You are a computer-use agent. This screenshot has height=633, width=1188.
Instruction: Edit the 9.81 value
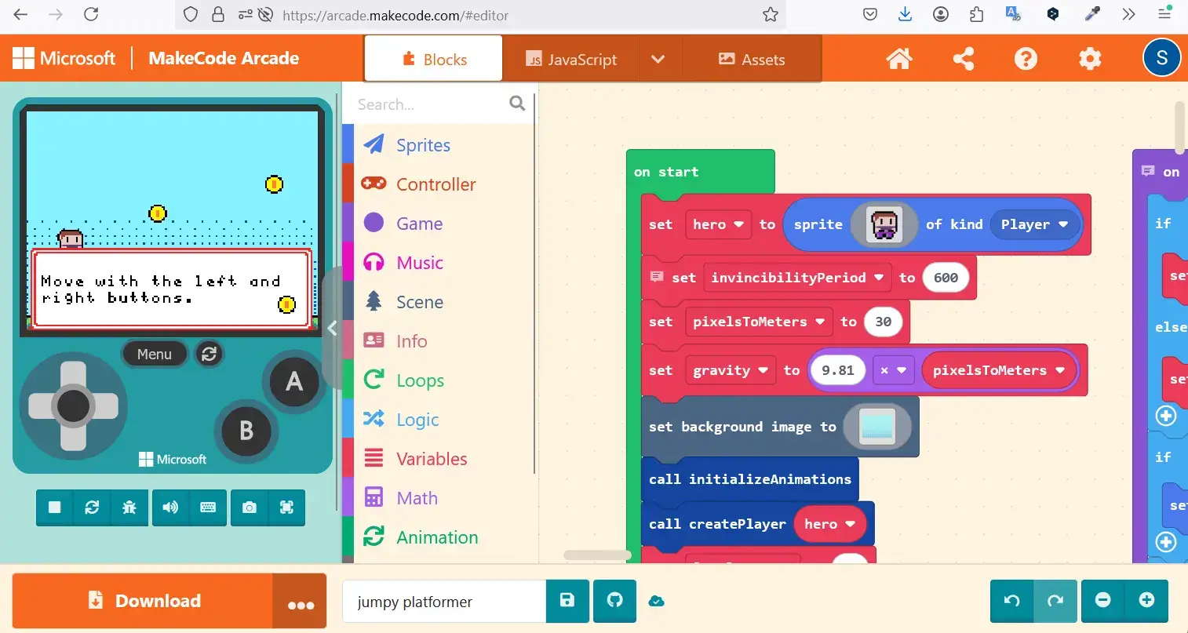tap(837, 370)
